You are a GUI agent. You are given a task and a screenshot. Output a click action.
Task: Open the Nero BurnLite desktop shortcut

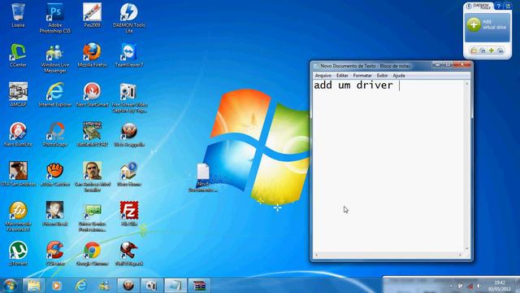tap(18, 134)
